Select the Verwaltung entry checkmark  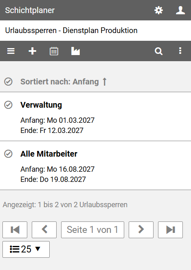click(x=8, y=105)
